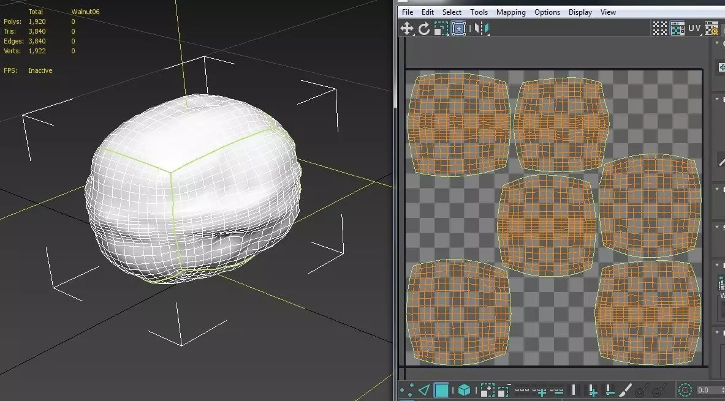This screenshot has width=725, height=401.
Task: Click the polys total value 1,920
Action: (x=37, y=21)
